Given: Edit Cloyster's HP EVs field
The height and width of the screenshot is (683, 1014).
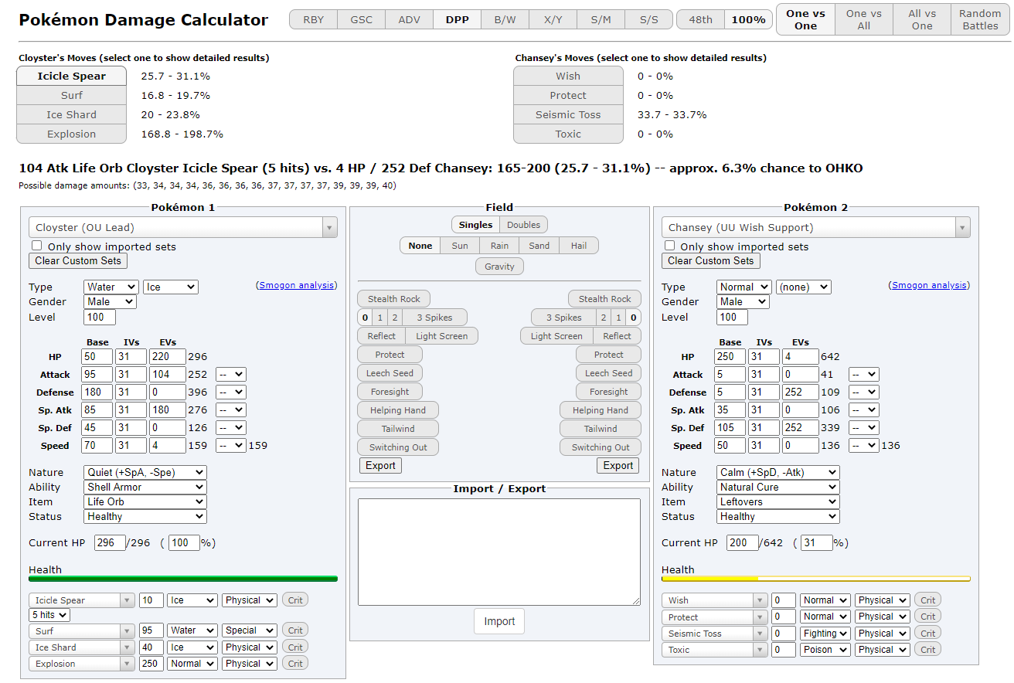Looking at the screenshot, I should click(168, 357).
